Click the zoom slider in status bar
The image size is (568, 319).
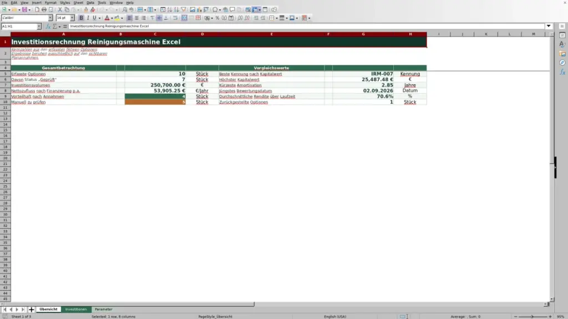tap(532, 317)
